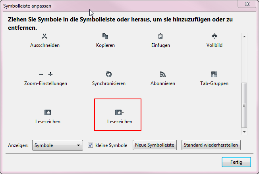
Task: Select the Kopieren icon
Action: [x=105, y=37]
